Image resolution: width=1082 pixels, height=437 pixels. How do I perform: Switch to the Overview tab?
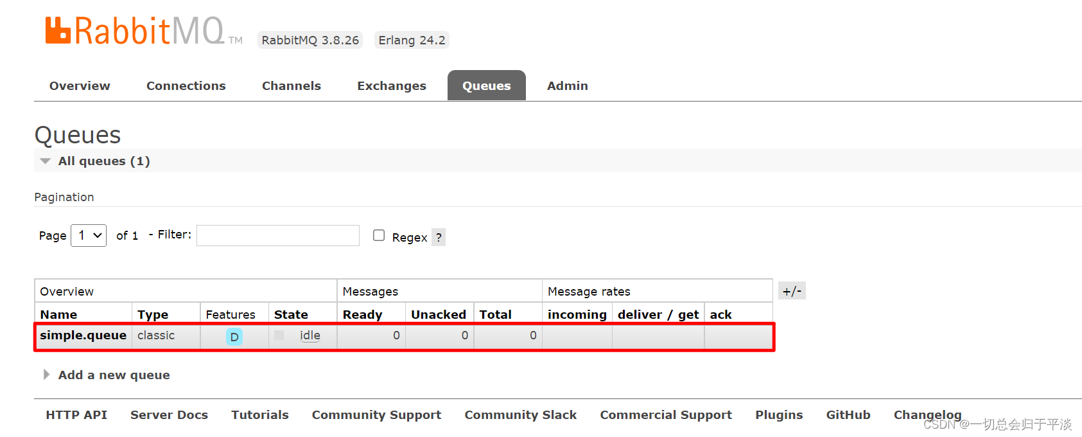tap(80, 85)
